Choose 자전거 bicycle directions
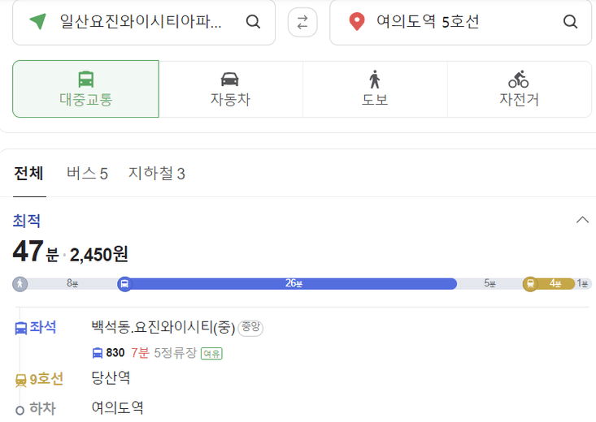Screen dimensions: 596x422 pyautogui.click(x=520, y=89)
